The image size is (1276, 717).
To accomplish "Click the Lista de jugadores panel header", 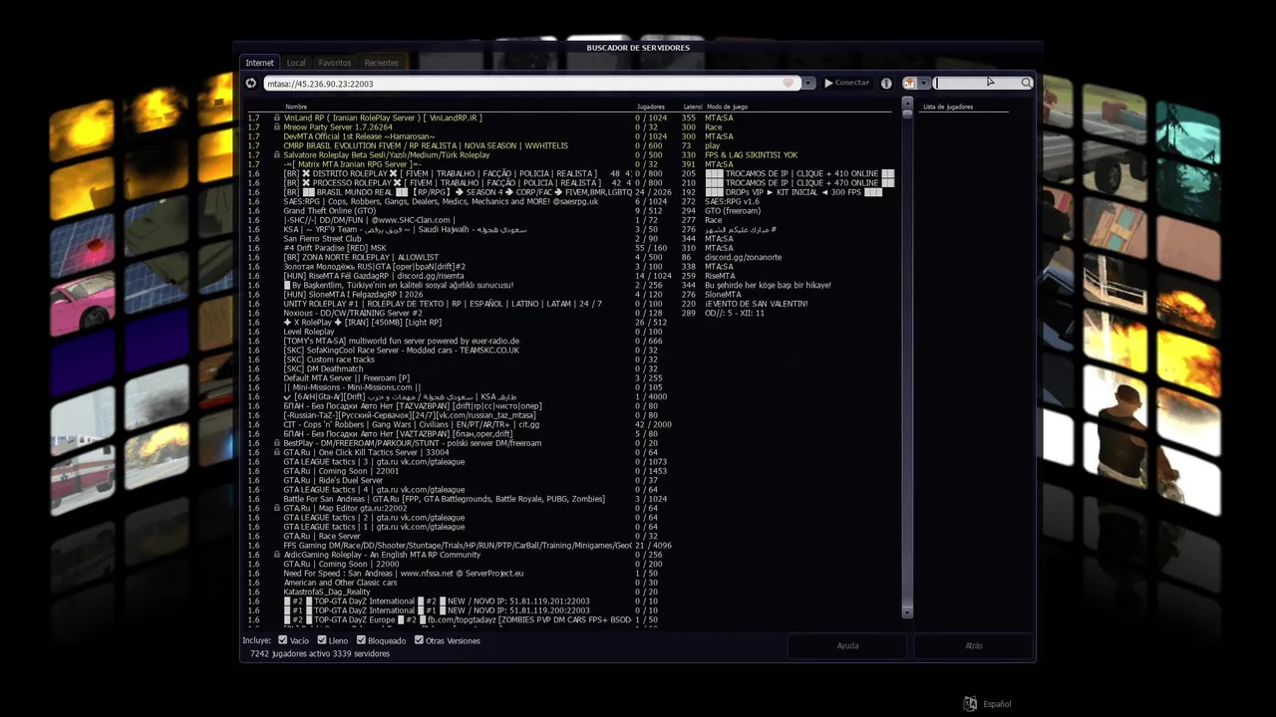I will (x=948, y=107).
